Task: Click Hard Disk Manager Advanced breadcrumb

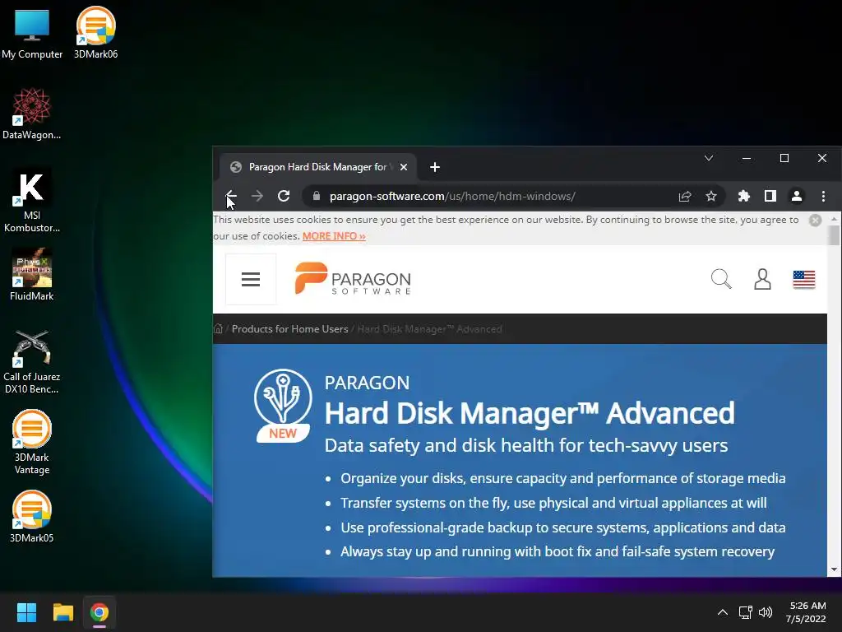Action: (429, 329)
